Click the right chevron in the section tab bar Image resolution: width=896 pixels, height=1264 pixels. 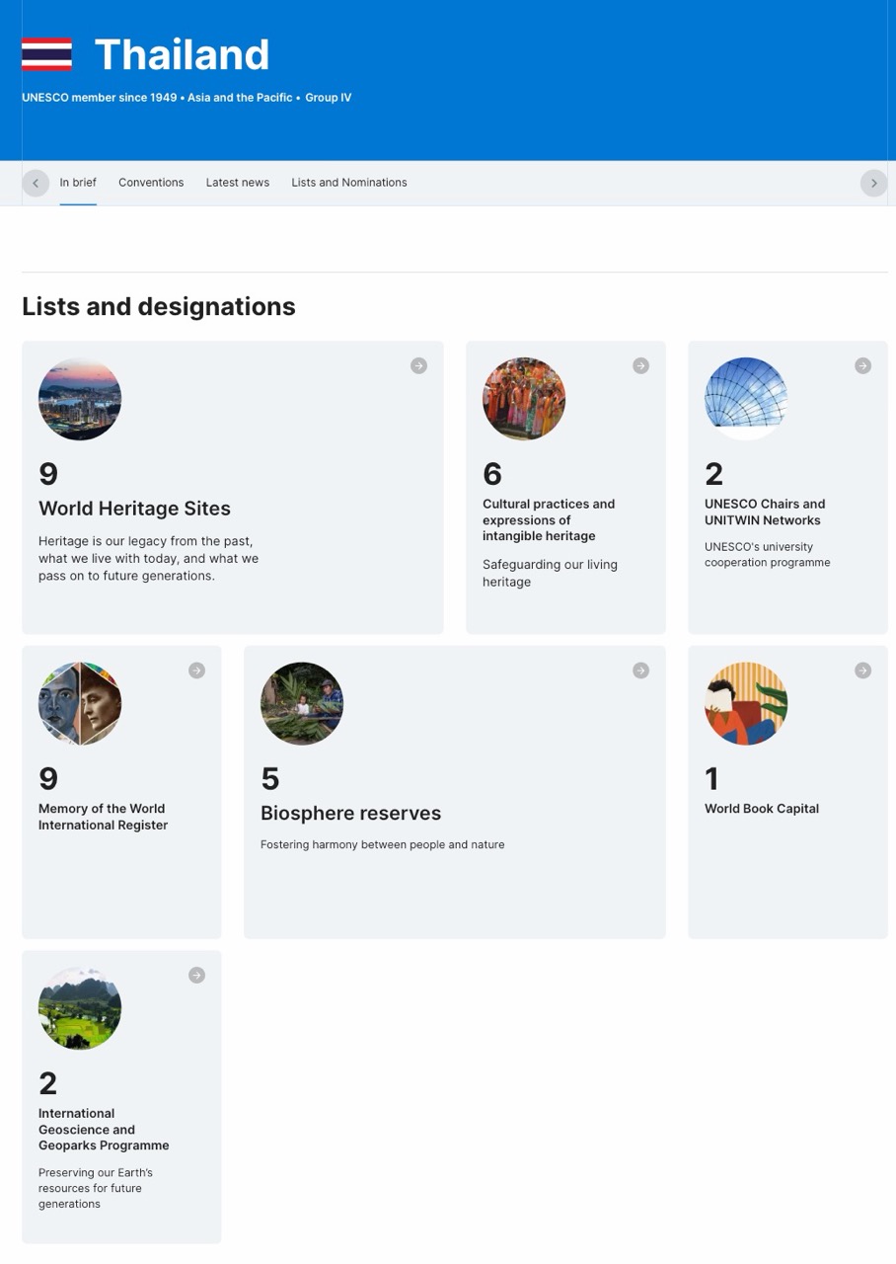(873, 183)
